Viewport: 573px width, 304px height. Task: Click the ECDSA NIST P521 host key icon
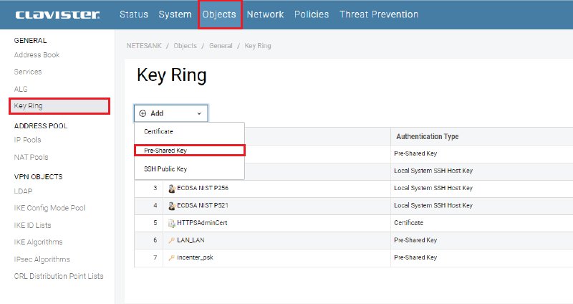coord(172,205)
